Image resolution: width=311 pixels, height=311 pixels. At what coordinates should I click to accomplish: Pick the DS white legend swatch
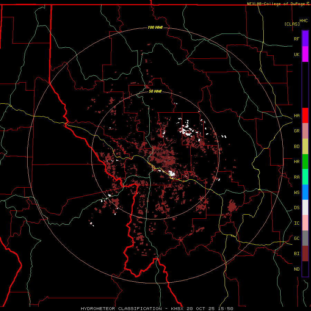pos(305,207)
